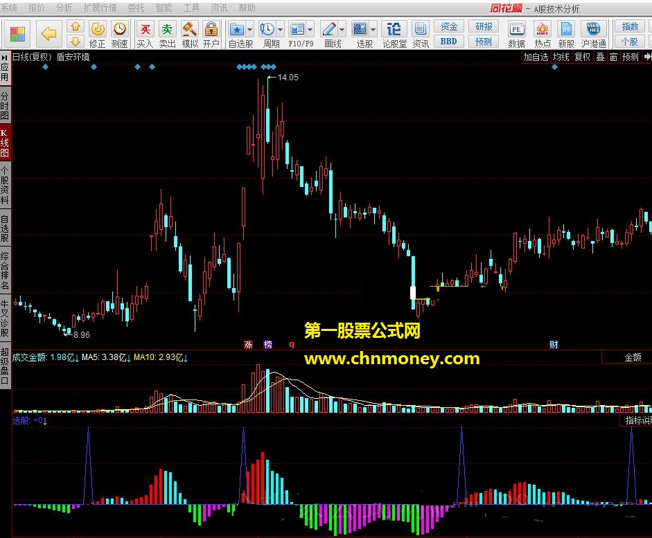This screenshot has width=652, height=538.
Task: Go back with the yellow left arrow
Action: click(x=49, y=33)
